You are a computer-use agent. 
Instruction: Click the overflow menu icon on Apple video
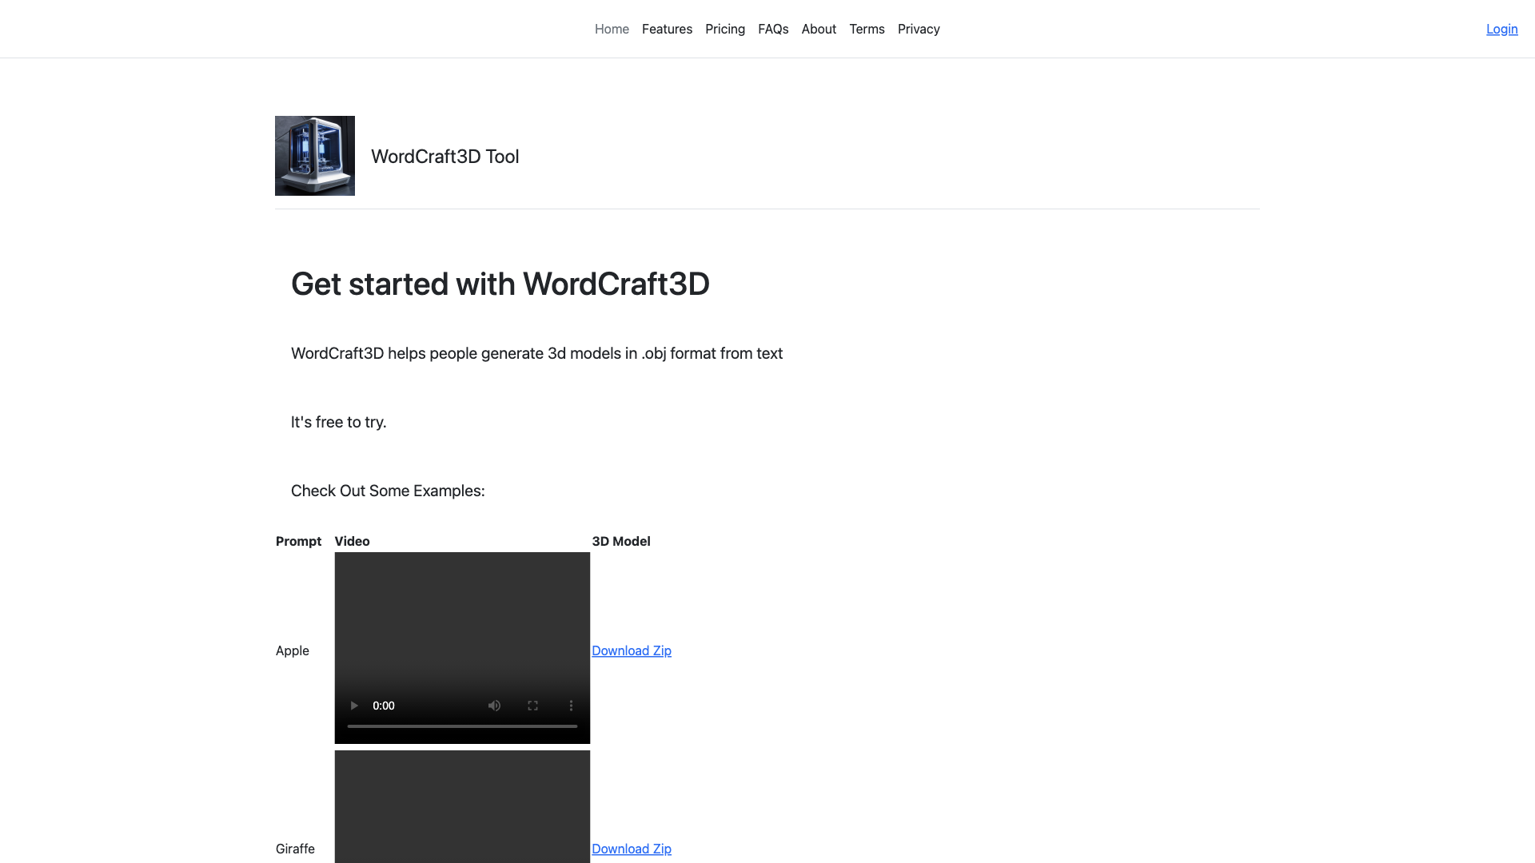[570, 705]
